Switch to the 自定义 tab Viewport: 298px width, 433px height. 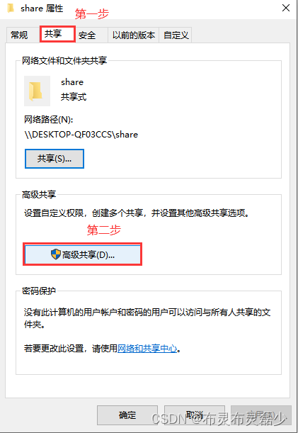[176, 35]
